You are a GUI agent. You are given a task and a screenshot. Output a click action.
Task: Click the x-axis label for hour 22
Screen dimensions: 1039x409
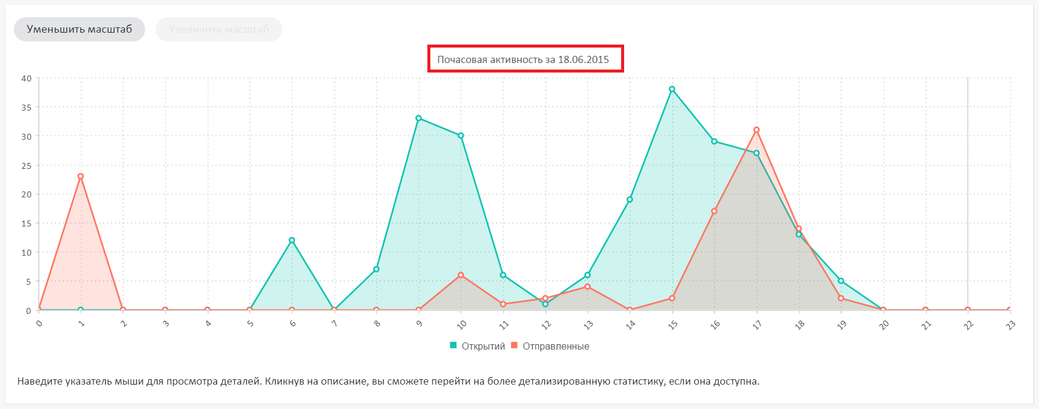pyautogui.click(x=968, y=325)
